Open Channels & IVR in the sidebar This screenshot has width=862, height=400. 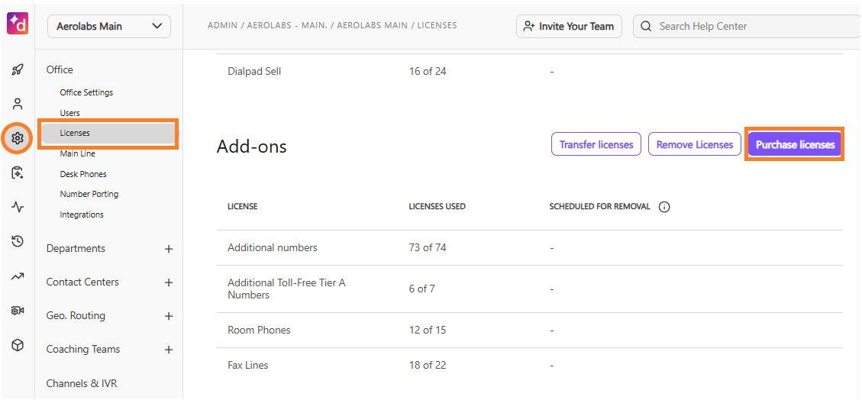[82, 383]
